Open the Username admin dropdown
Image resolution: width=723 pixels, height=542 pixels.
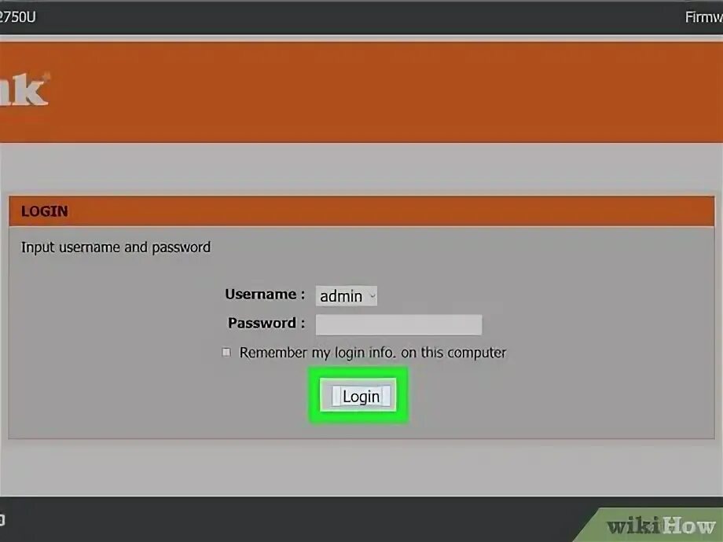click(x=347, y=296)
